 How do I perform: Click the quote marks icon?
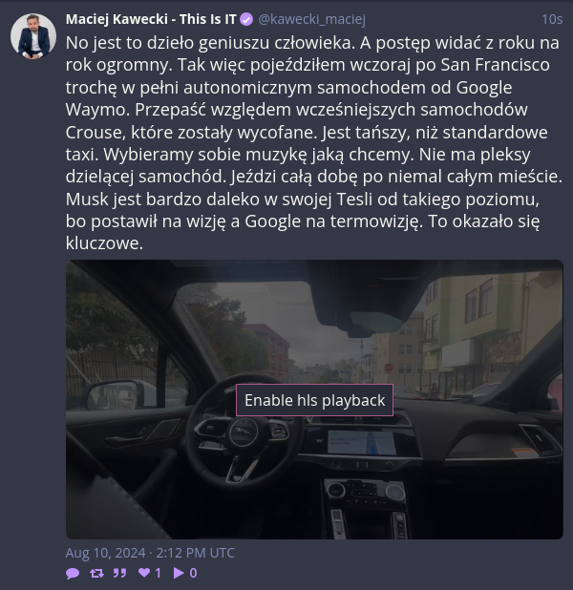(119, 573)
